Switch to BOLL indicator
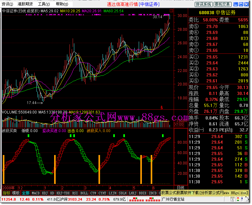Viewport: 252px width, 205px height. [84, 193]
